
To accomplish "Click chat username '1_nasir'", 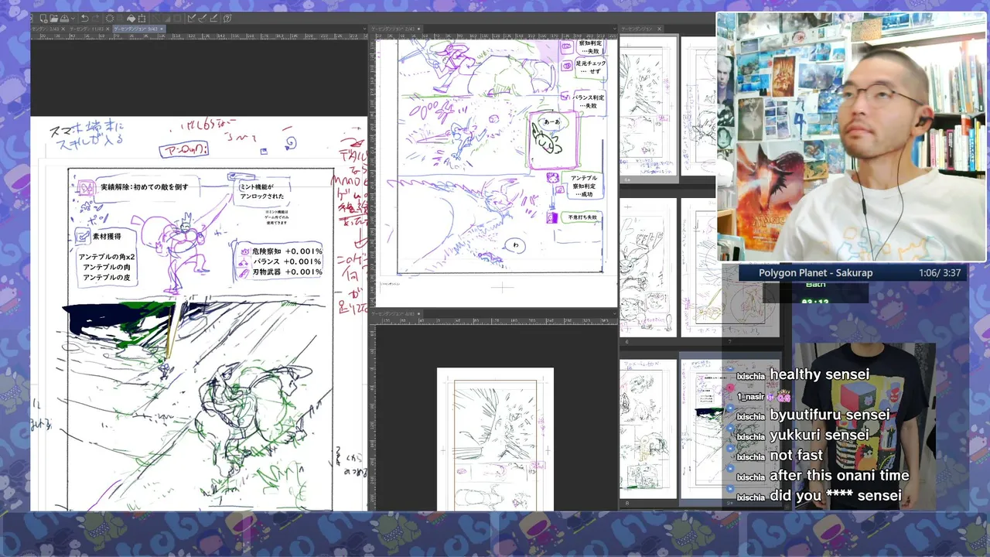I will point(750,396).
